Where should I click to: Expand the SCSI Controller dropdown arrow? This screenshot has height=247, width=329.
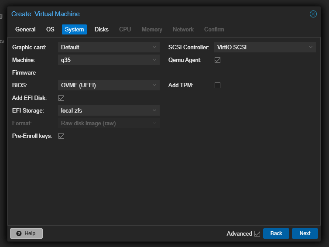point(311,47)
